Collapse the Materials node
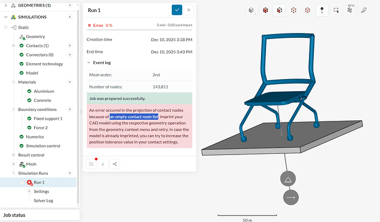The image size is (380, 222). point(14,82)
